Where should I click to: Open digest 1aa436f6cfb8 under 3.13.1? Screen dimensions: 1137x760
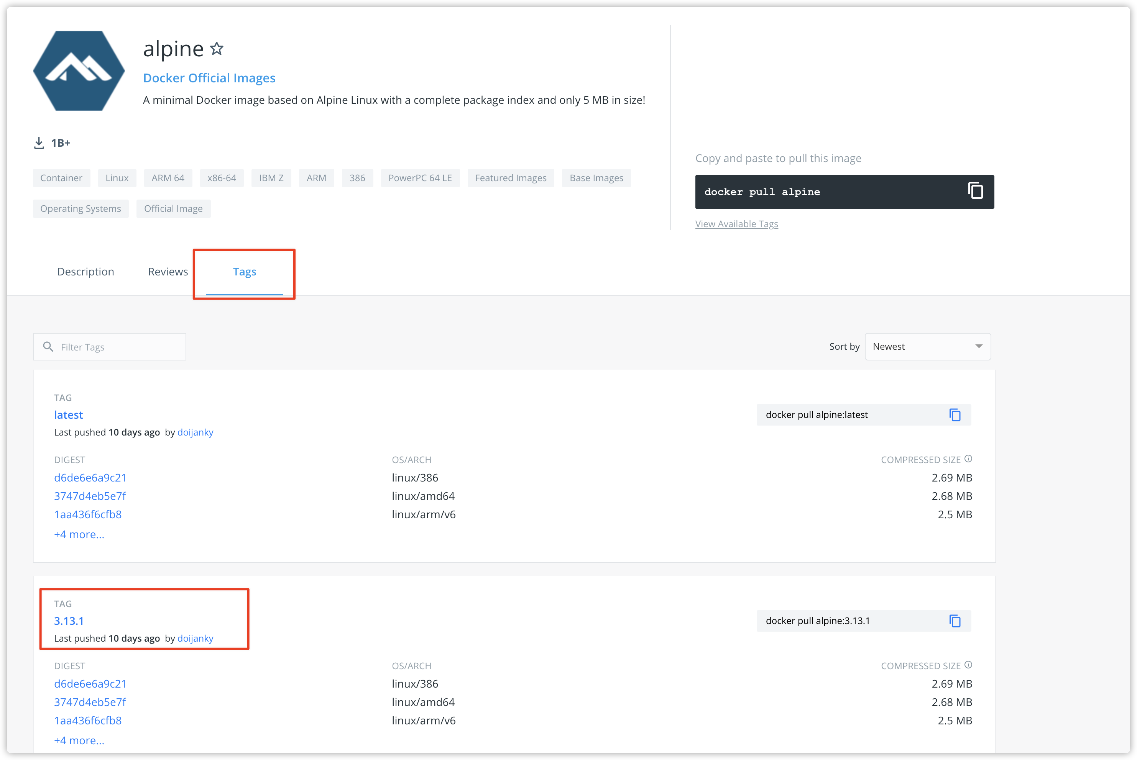(88, 720)
